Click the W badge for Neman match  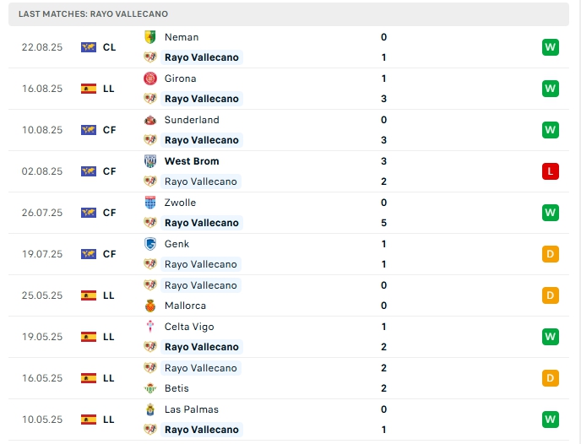click(x=551, y=47)
